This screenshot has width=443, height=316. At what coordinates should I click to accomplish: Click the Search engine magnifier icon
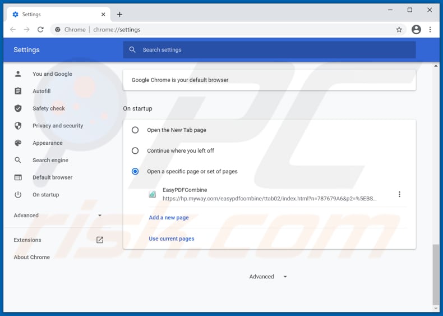[18, 160]
